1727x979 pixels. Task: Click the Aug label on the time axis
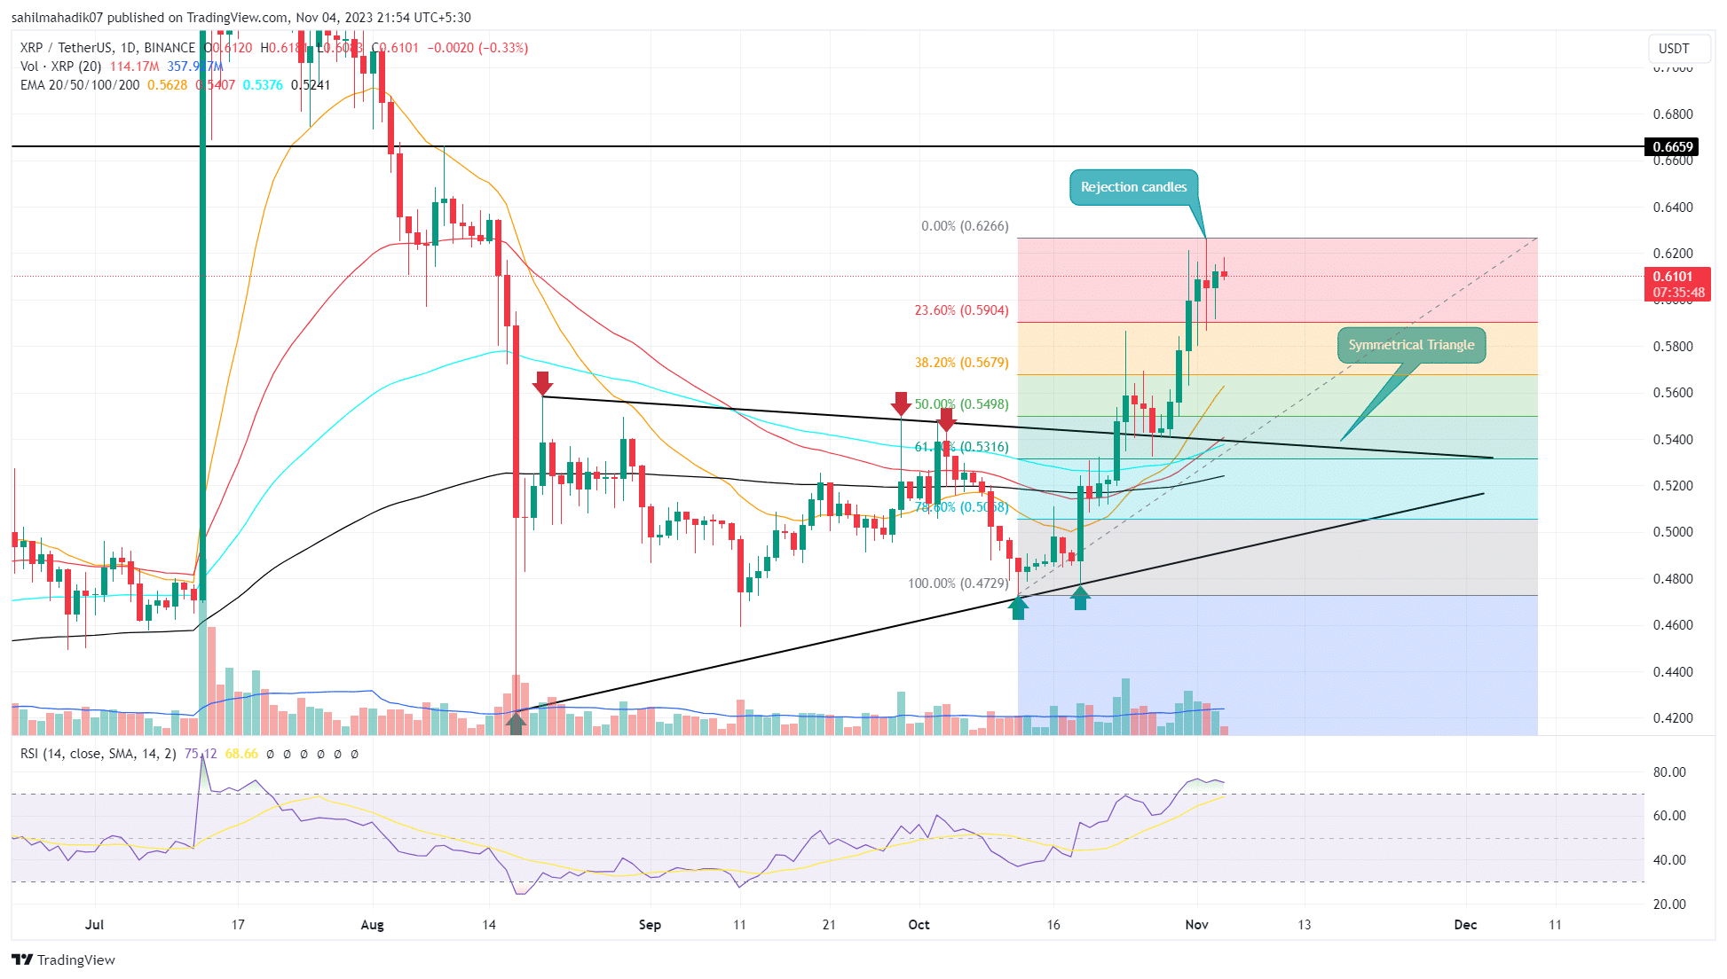tap(373, 925)
